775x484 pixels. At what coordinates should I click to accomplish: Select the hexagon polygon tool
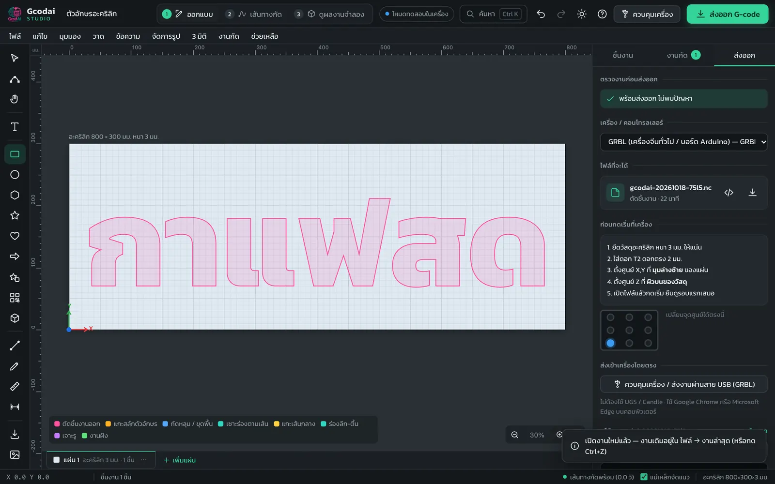[15, 195]
